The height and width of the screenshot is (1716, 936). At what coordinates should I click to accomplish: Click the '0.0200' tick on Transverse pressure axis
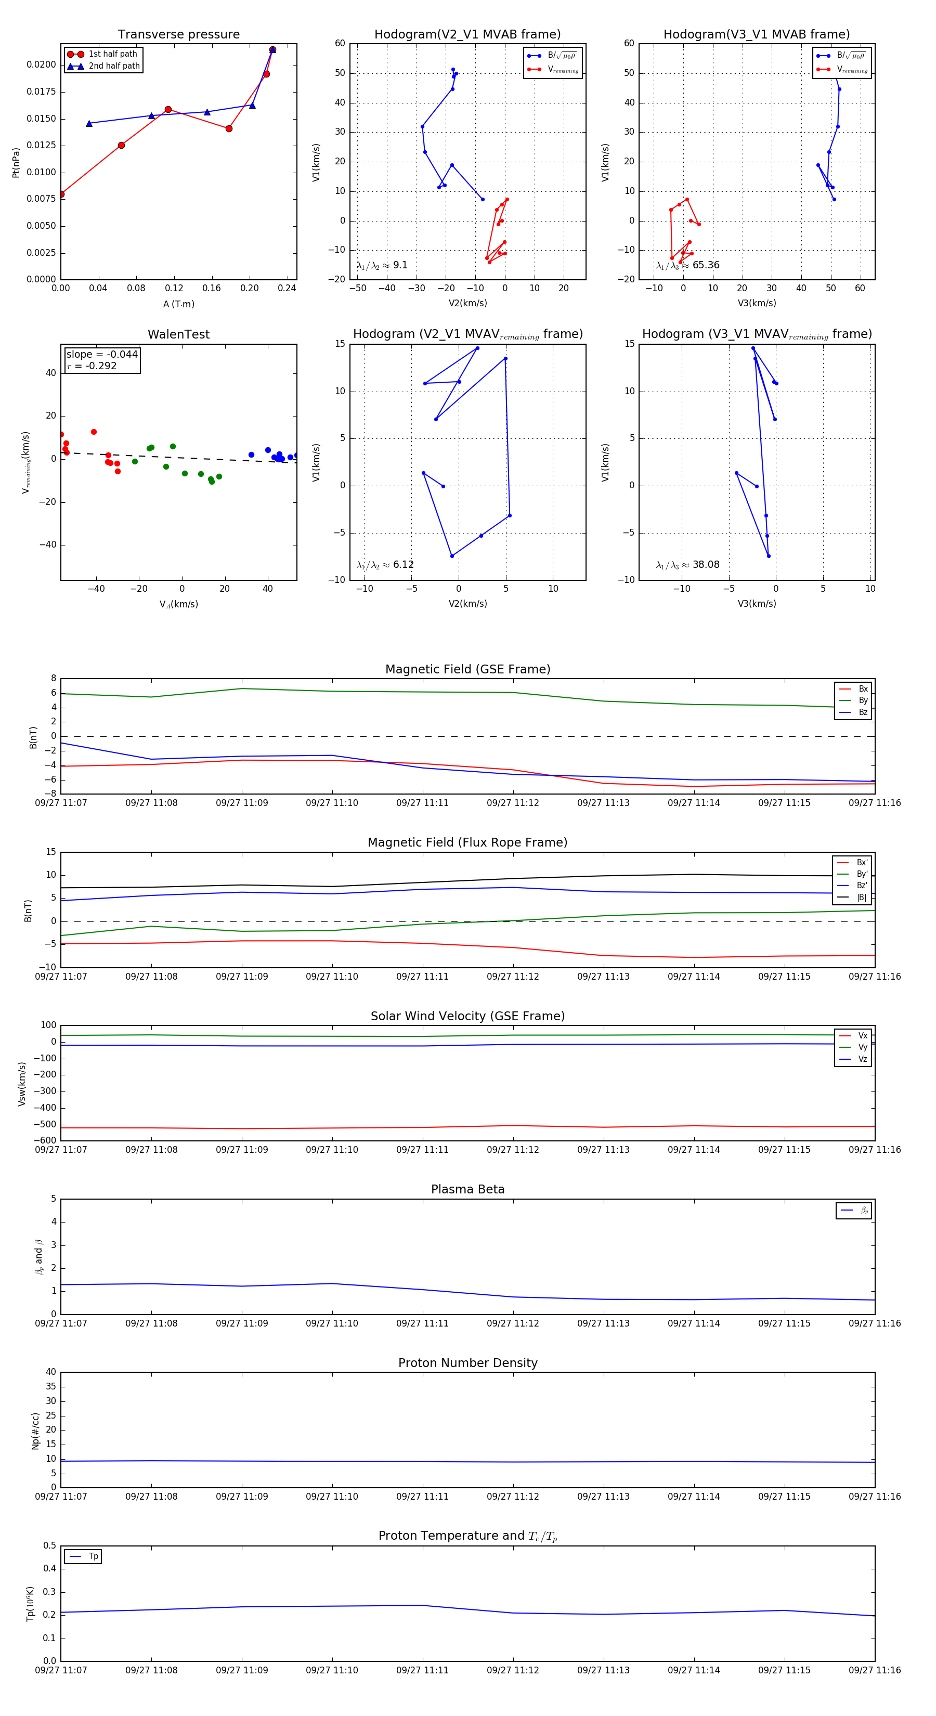coord(41,64)
